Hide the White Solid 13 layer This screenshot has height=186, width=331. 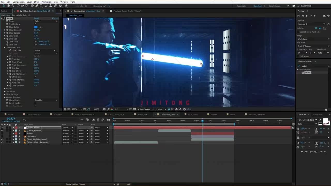coord(2,128)
